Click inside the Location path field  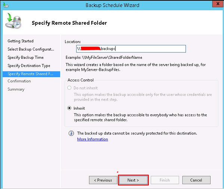pos(131,49)
